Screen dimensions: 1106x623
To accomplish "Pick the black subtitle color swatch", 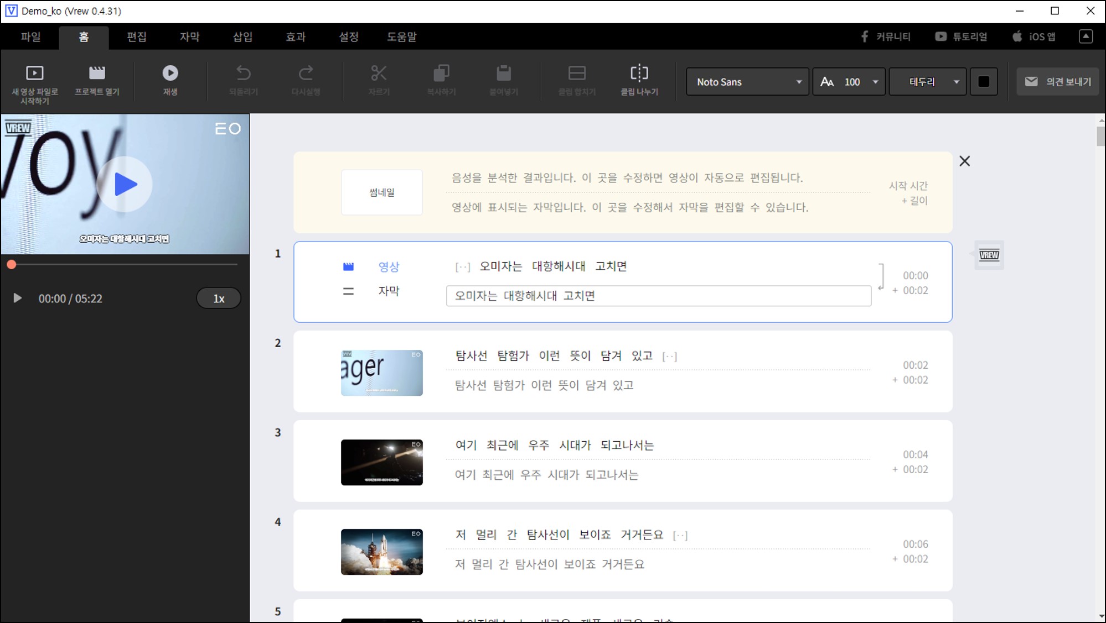I will pos(984,82).
